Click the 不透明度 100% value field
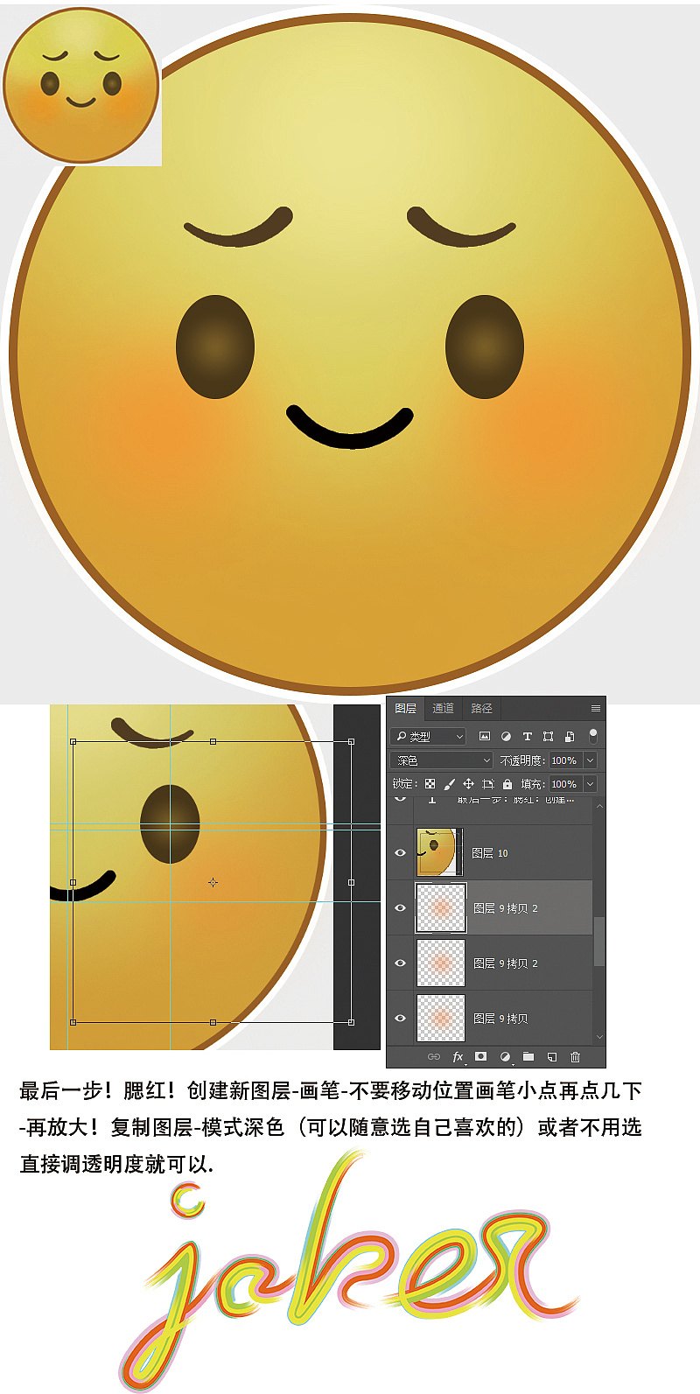700x1394 pixels. pos(564,760)
